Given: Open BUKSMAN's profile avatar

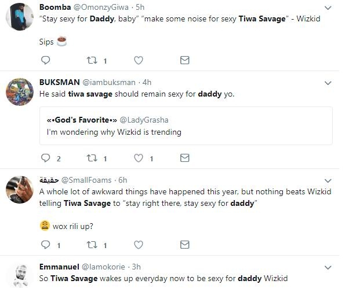Looking at the screenshot, I should click(x=18, y=90).
